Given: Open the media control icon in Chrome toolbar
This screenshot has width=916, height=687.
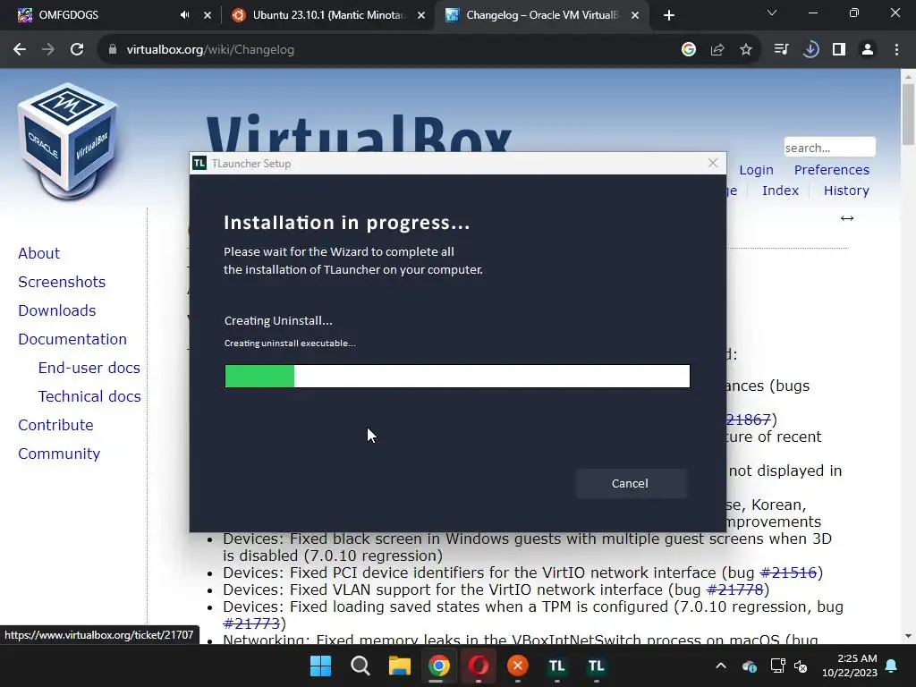Looking at the screenshot, I should pos(781,50).
